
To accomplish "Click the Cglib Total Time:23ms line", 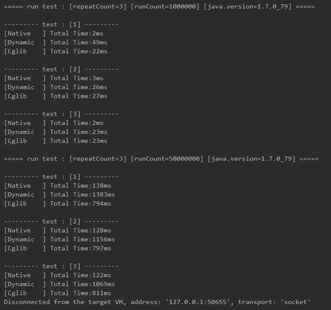I will [56, 141].
